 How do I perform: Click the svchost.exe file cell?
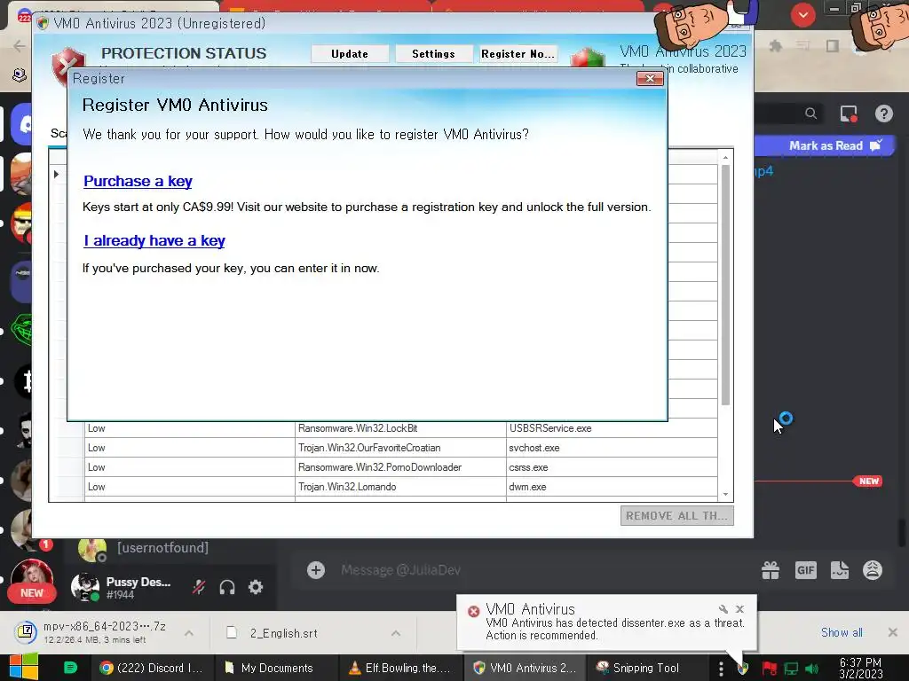pyautogui.click(x=612, y=448)
